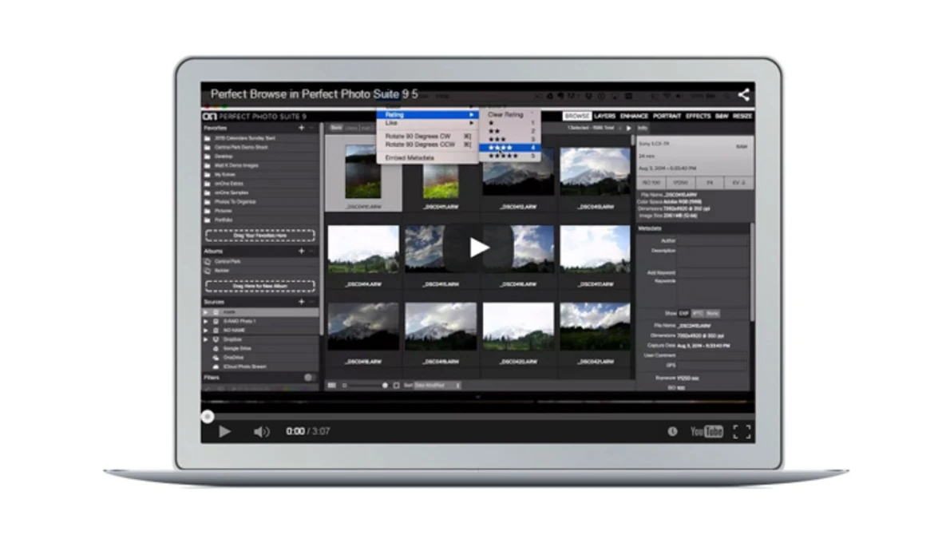This screenshot has width=946, height=535.
Task: Show EXIF metadata option
Action: pos(683,314)
